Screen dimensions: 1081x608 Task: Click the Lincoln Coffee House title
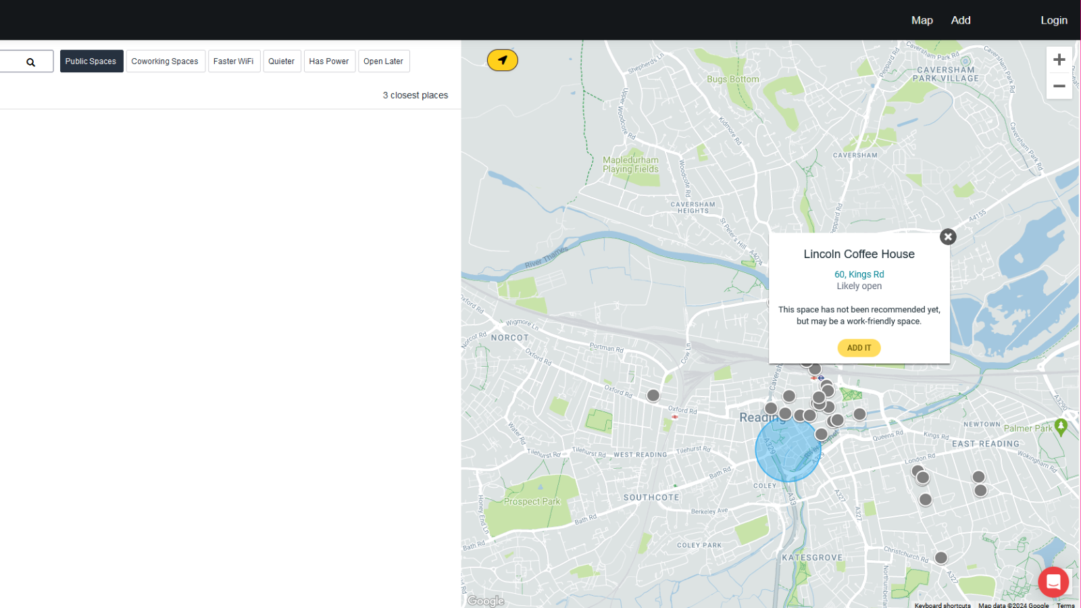coord(859,254)
